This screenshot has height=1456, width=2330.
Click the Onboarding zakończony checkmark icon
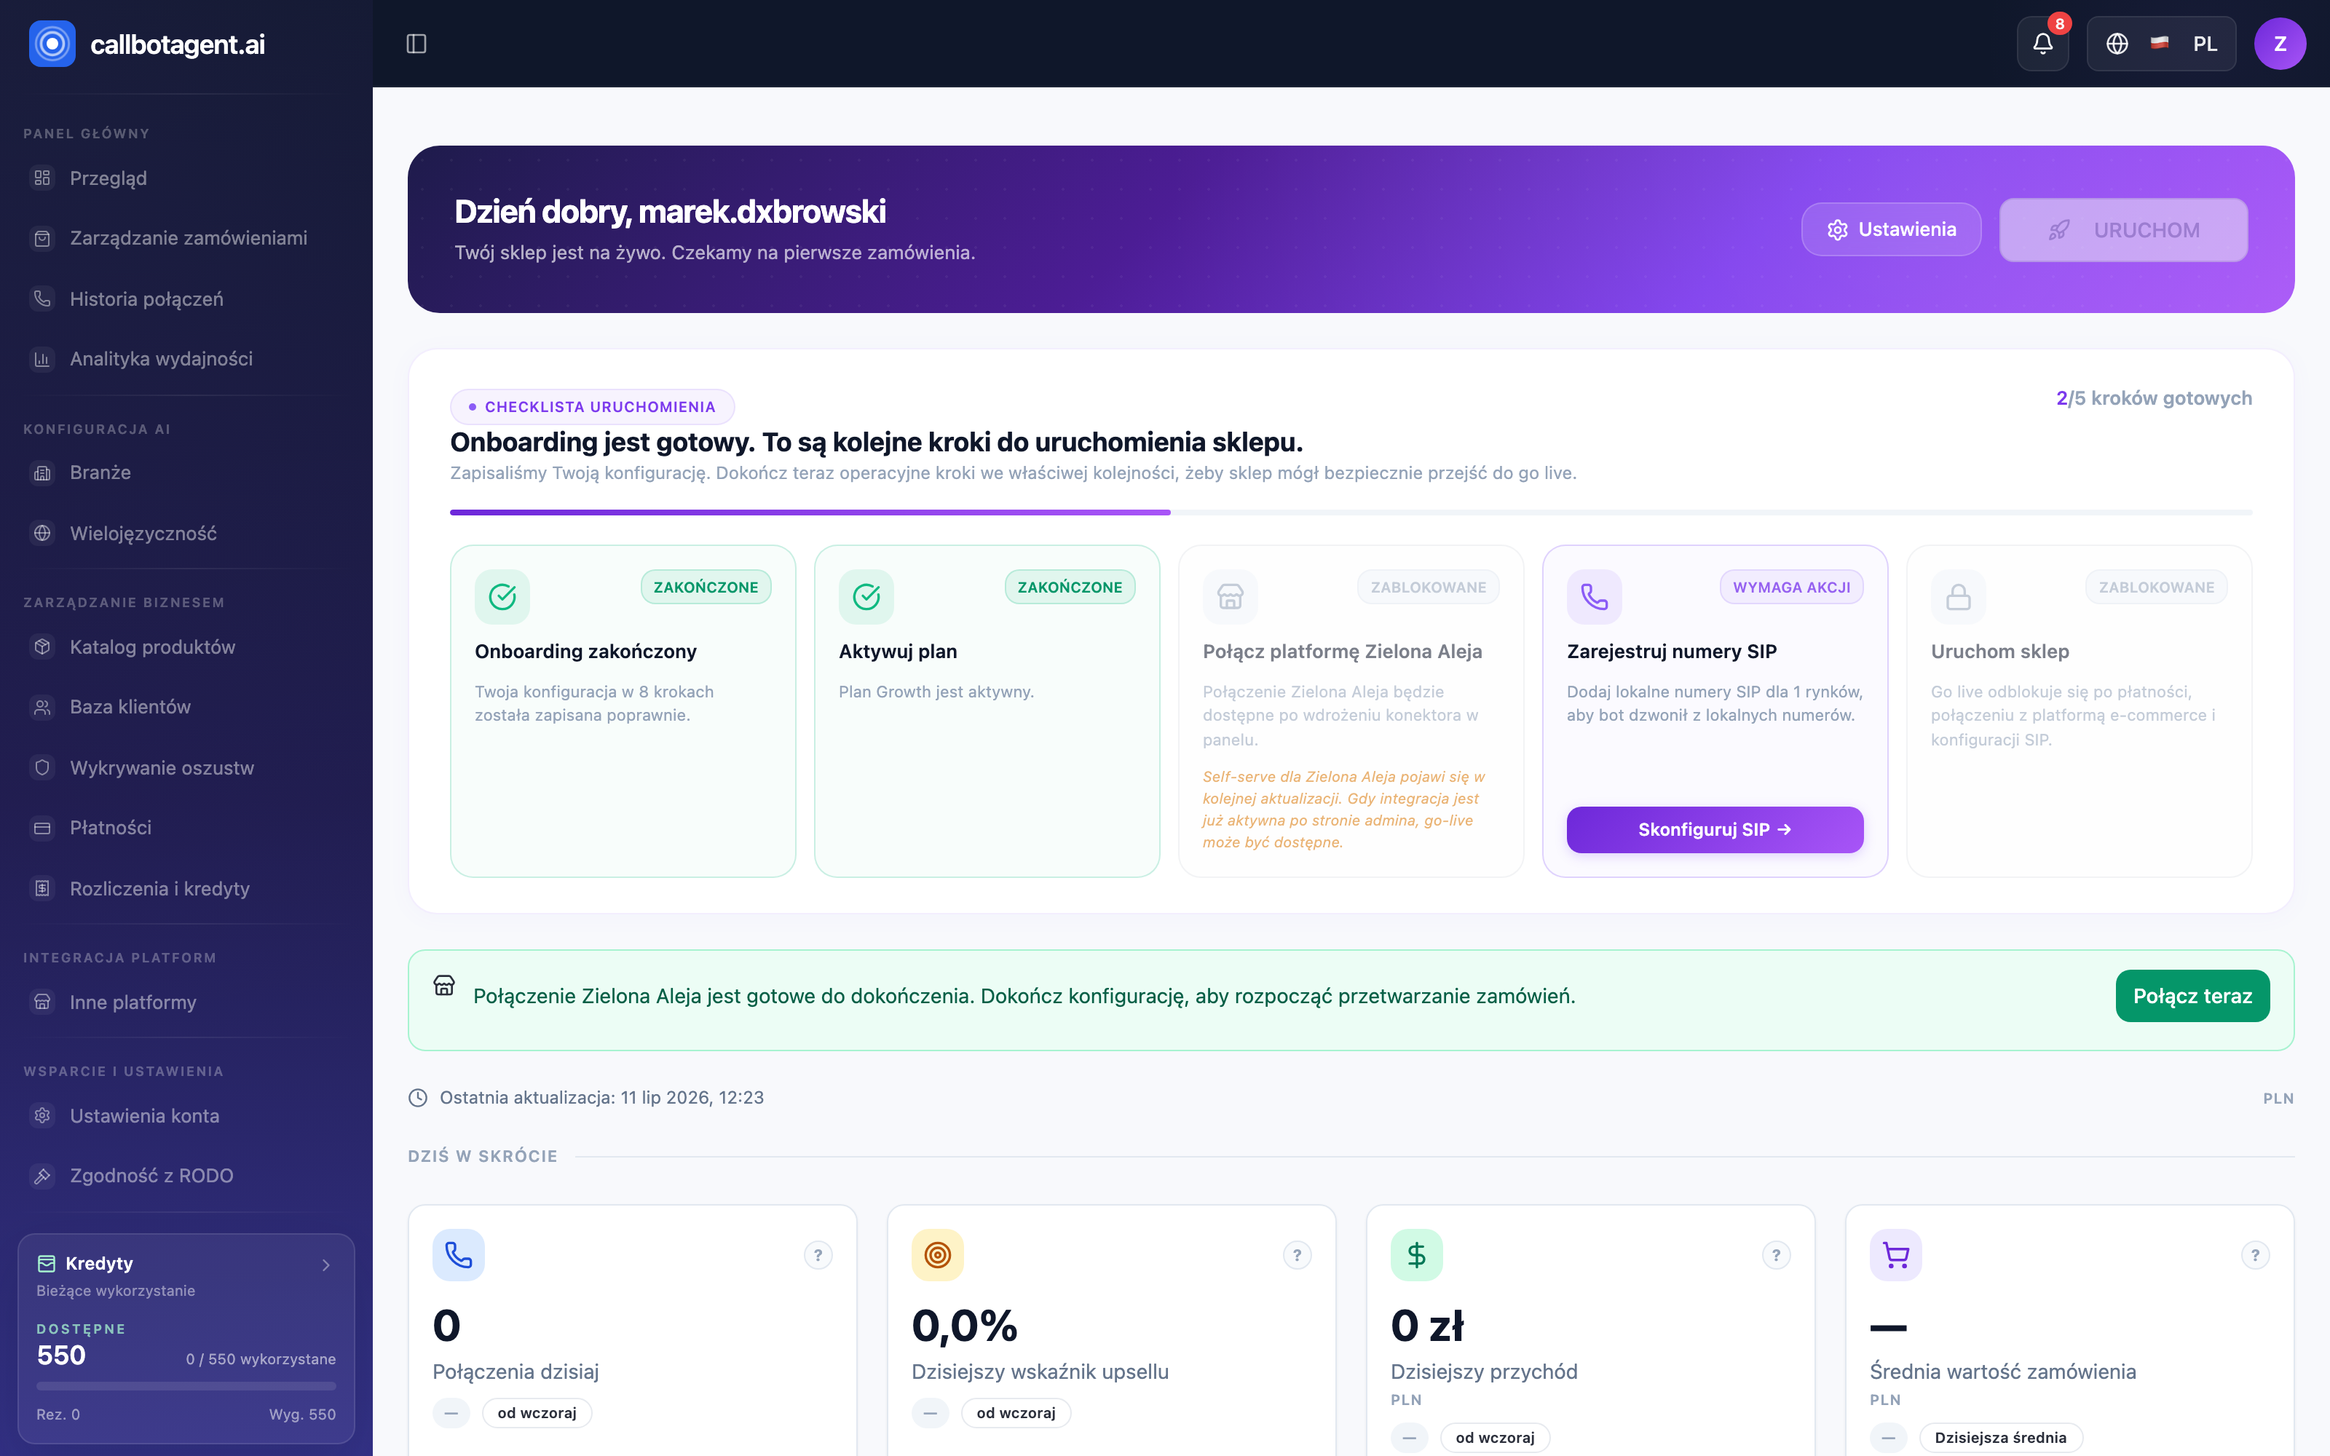(502, 597)
